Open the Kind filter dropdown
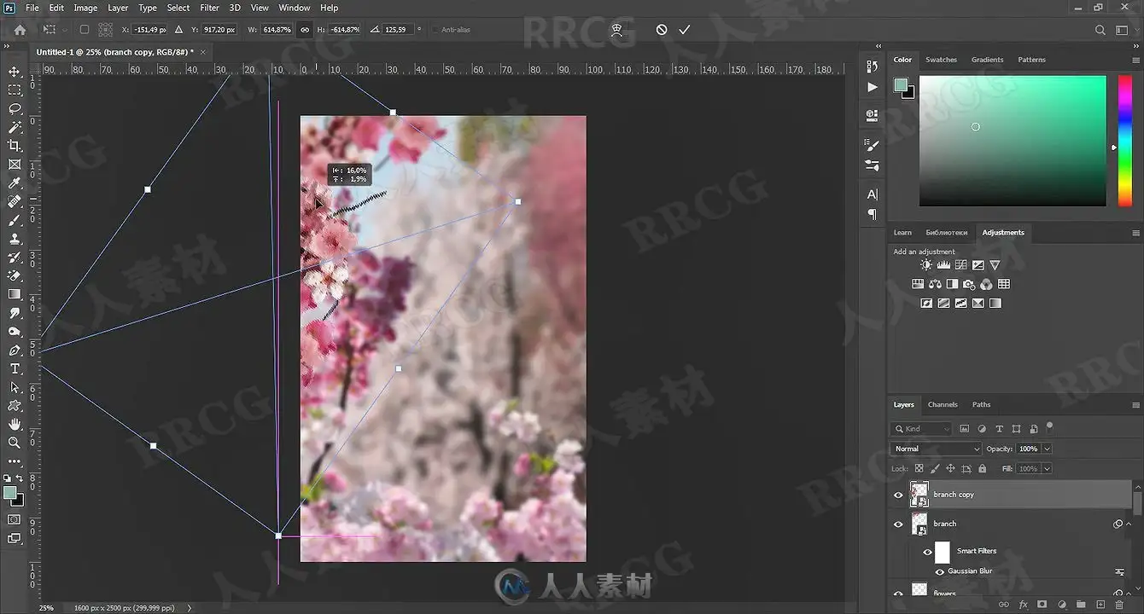The image size is (1144, 614). (921, 429)
